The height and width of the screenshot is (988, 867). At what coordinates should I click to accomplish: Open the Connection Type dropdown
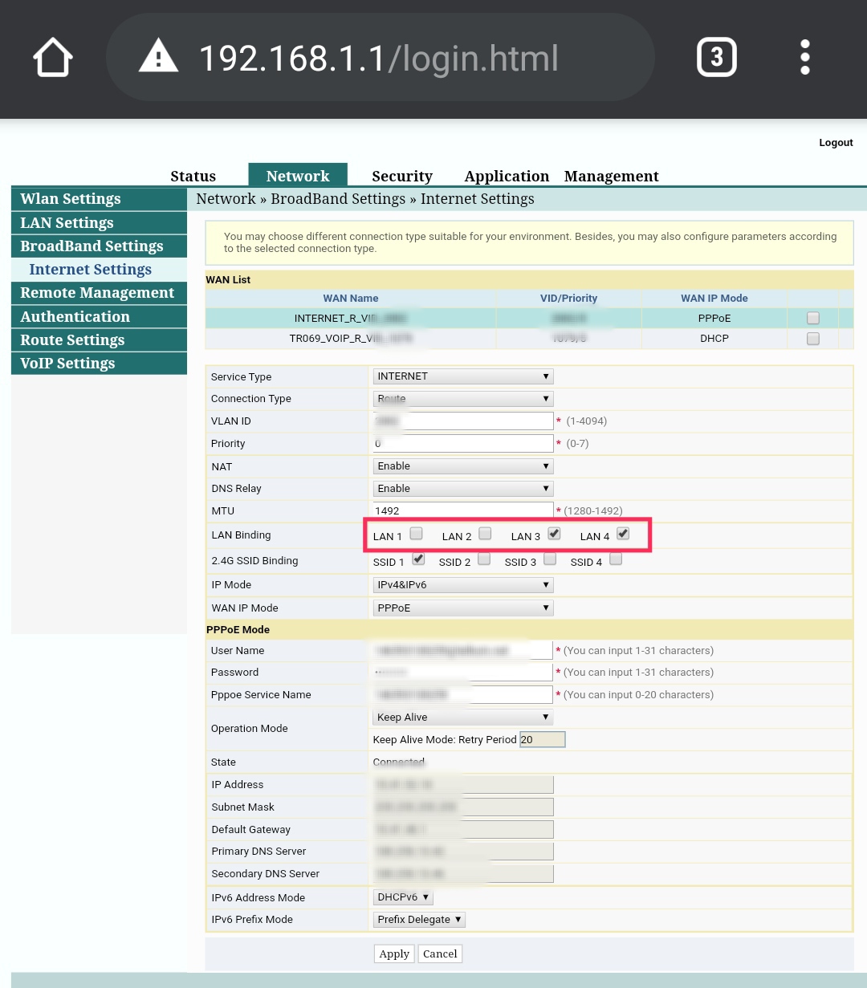point(462,398)
